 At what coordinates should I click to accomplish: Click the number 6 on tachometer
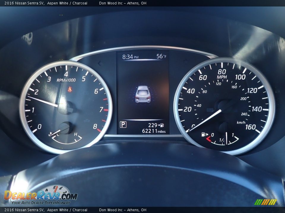pyautogui.click(x=96, y=91)
